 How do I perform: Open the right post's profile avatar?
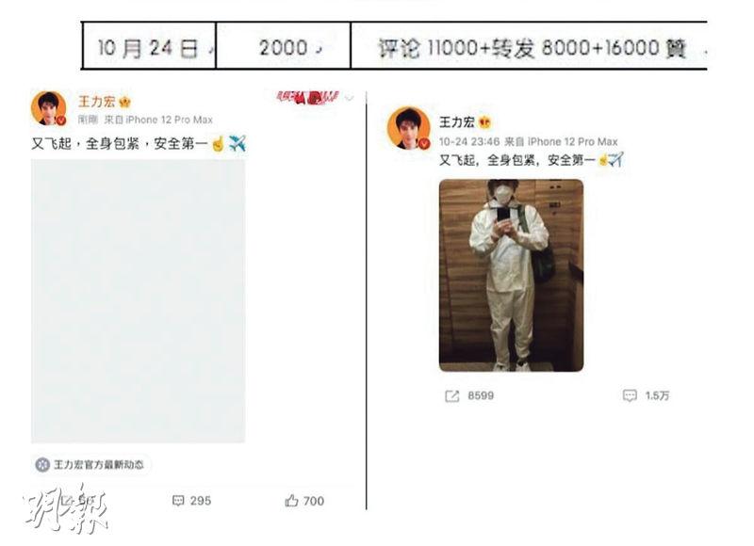(x=409, y=128)
